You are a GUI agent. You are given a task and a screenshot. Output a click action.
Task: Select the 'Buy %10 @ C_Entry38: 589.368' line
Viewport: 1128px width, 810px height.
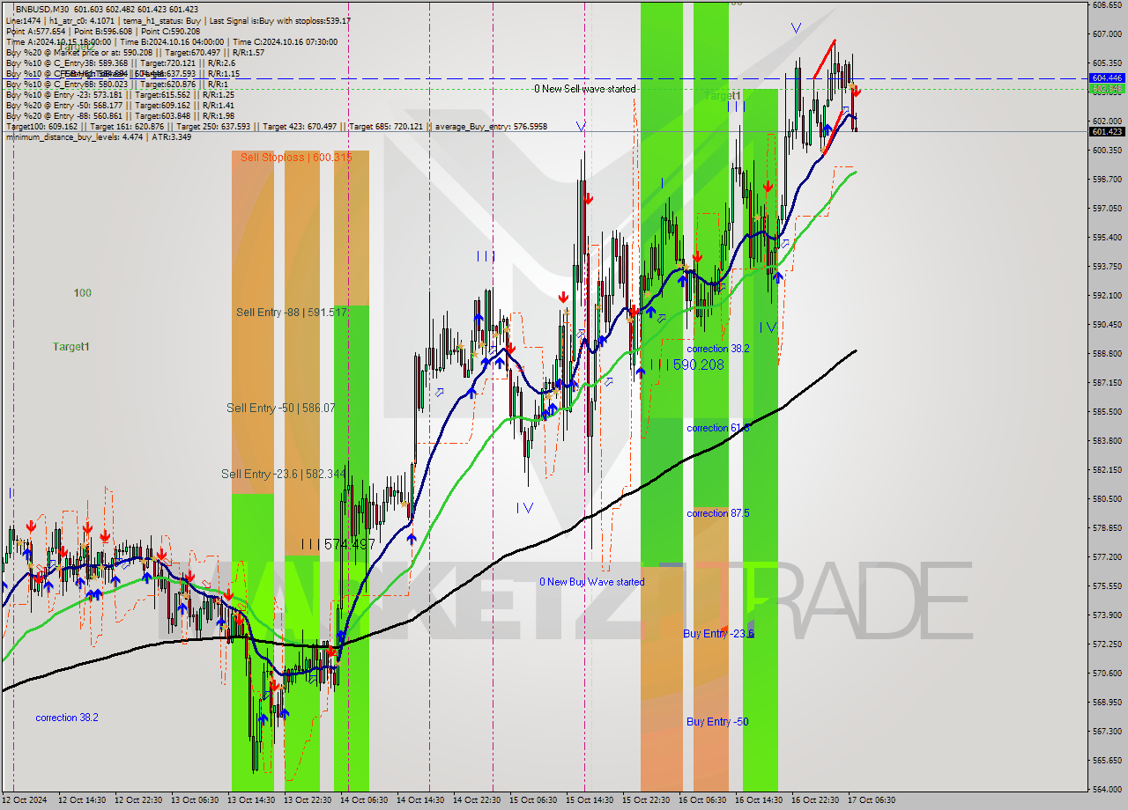coord(120,63)
